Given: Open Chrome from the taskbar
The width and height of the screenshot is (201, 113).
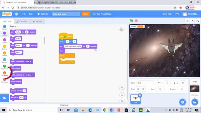Looking at the screenshot, I should click(105, 110).
